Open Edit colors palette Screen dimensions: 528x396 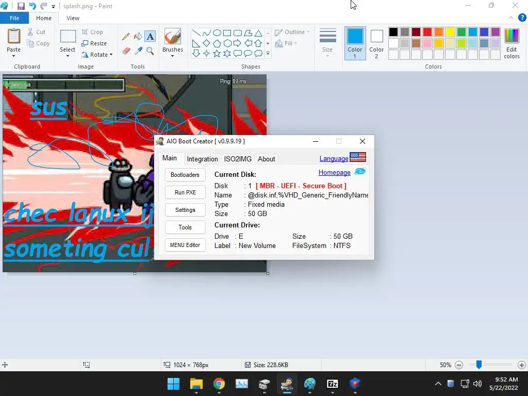(x=511, y=43)
